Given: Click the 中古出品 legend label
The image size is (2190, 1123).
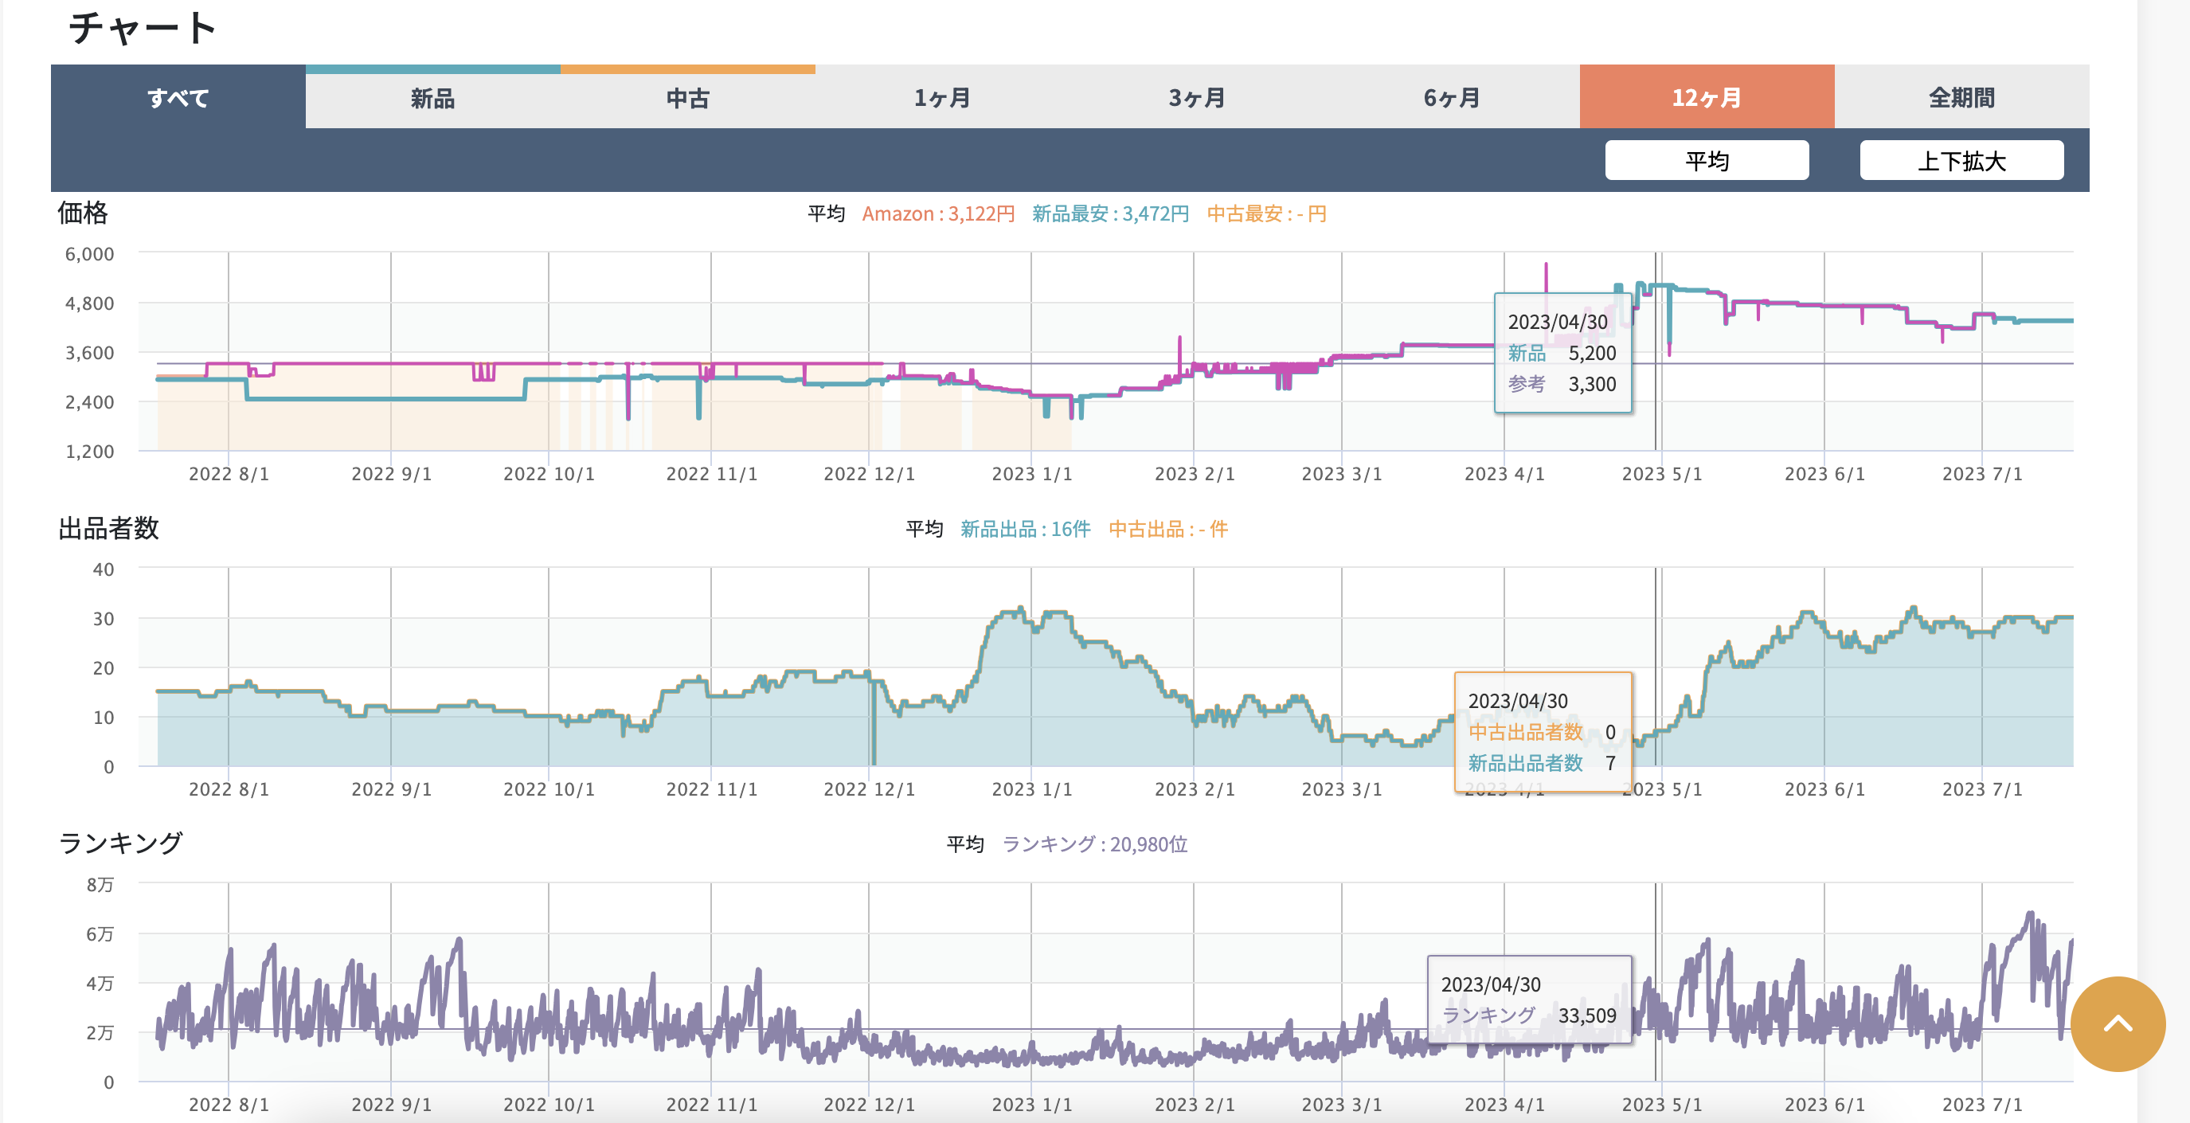Looking at the screenshot, I should click(x=1168, y=529).
